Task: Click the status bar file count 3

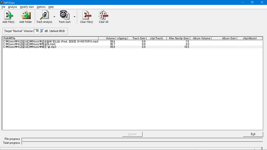Action: 262,149
